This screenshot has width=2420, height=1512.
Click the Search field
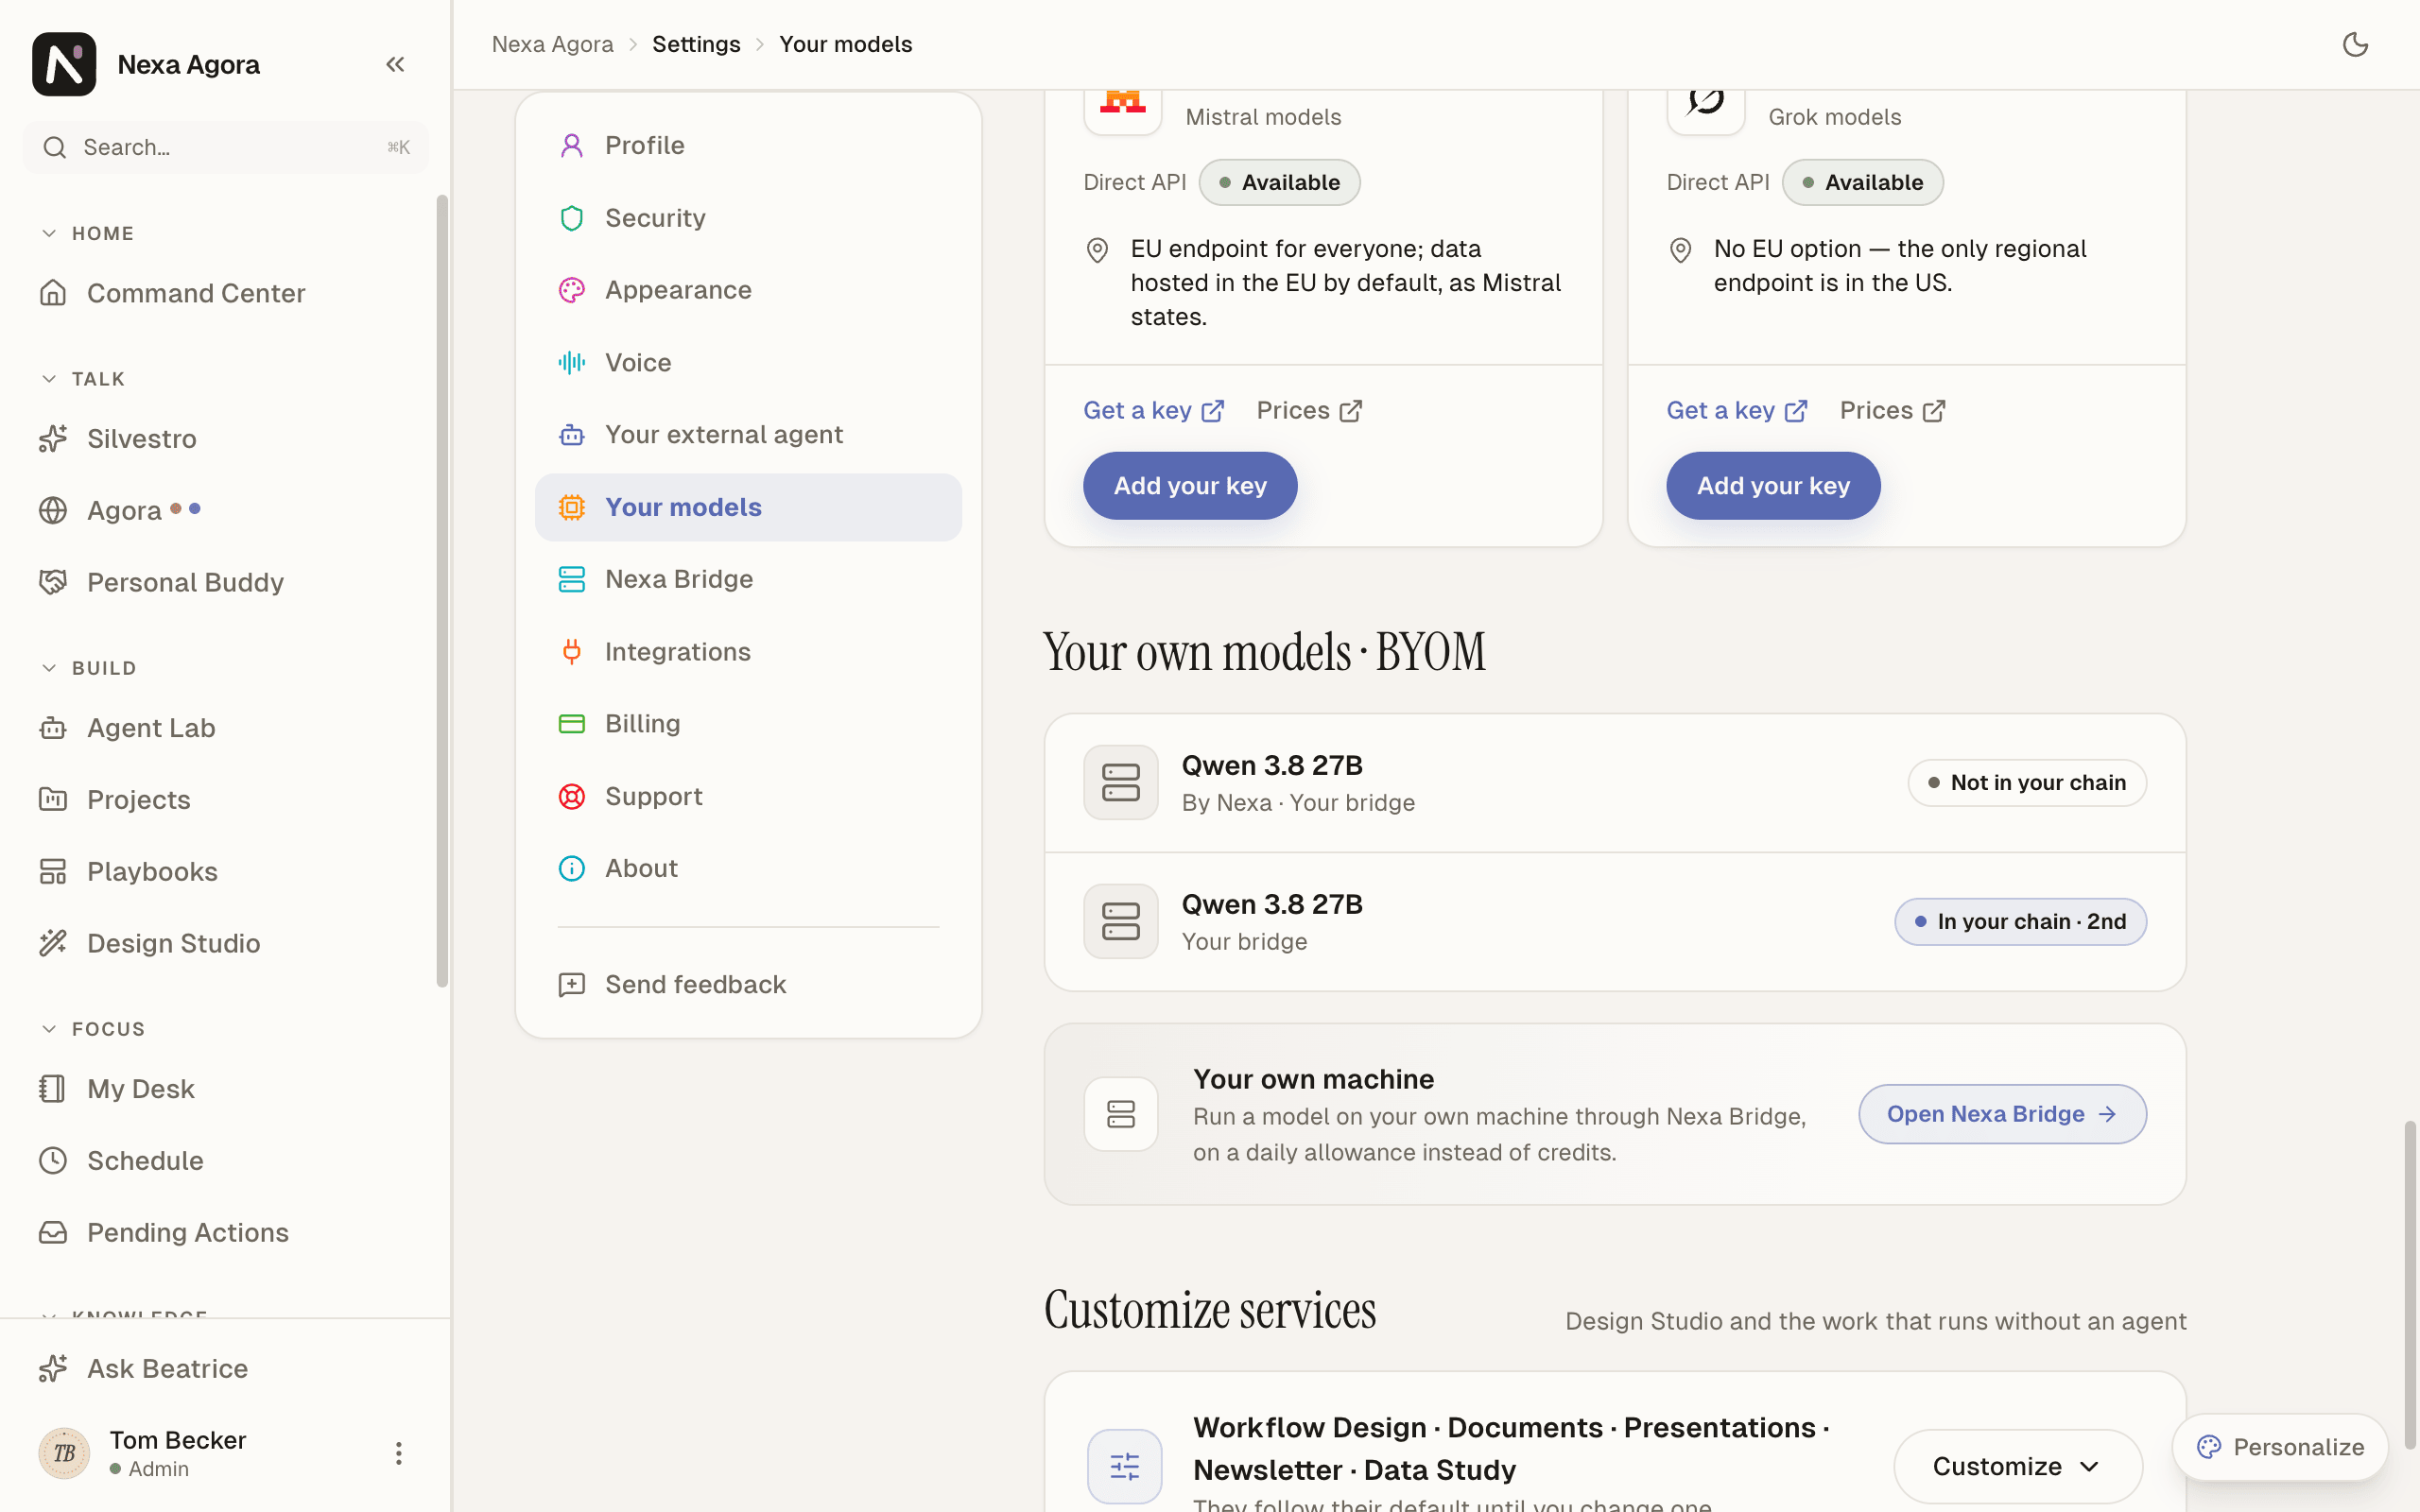click(225, 147)
